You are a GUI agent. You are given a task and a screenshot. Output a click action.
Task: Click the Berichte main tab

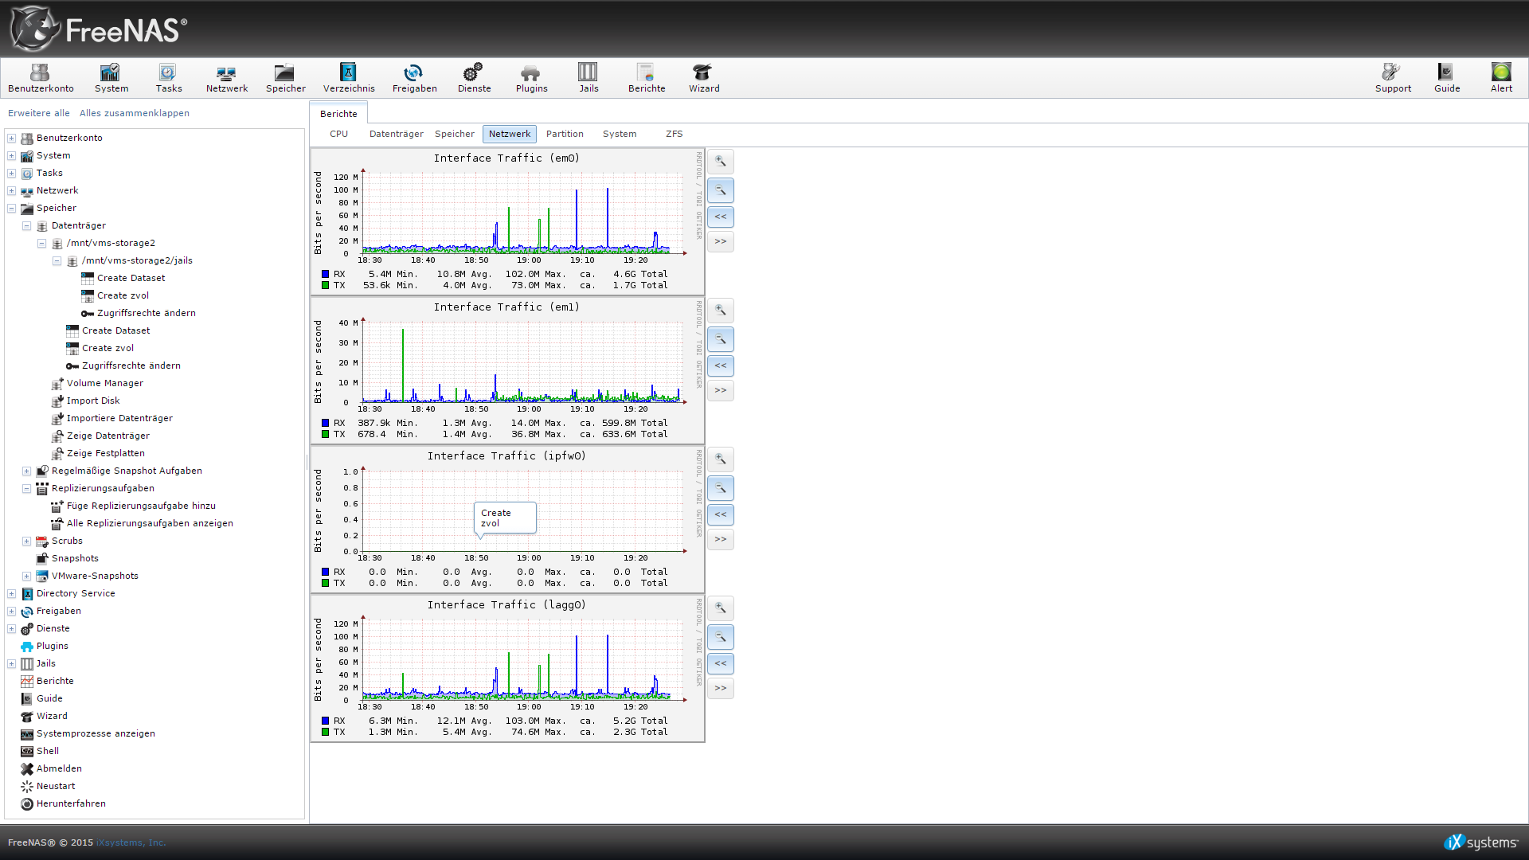(338, 114)
